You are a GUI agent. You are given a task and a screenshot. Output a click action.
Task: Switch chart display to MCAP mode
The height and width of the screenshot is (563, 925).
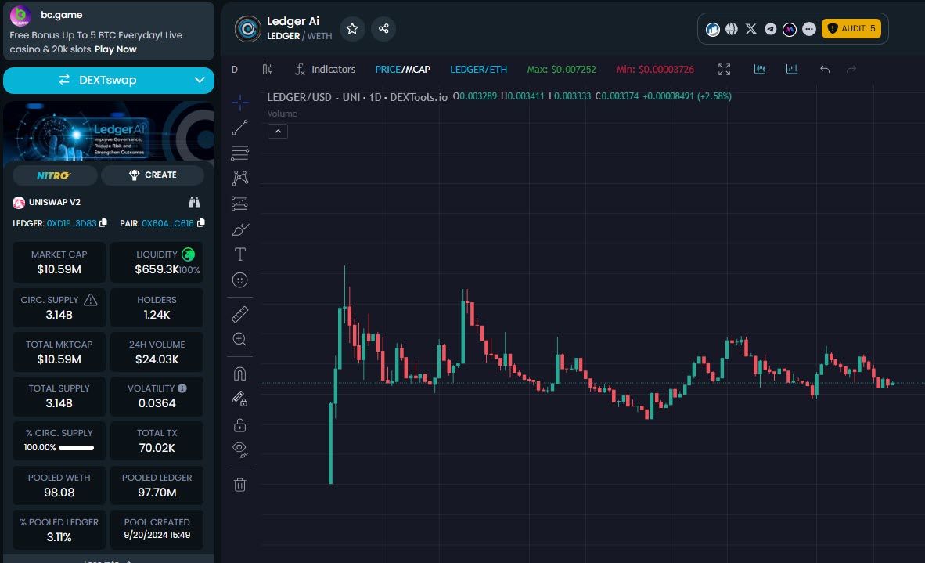[418, 69]
